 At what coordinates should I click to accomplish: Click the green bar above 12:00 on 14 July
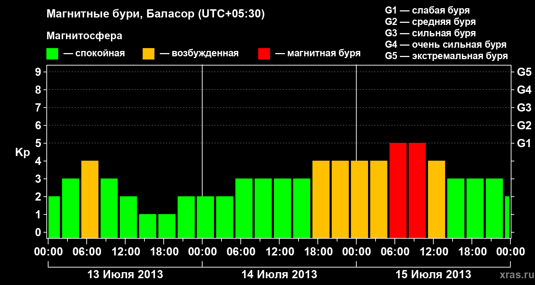point(282,208)
